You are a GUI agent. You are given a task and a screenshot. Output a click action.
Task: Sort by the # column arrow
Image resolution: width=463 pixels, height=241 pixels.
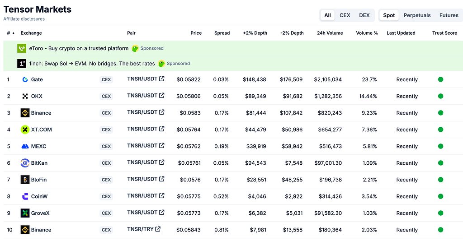coord(13,33)
